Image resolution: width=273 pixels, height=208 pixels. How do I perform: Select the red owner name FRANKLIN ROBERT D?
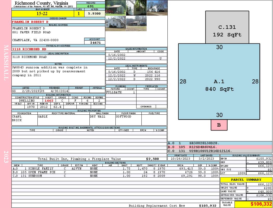pyautogui.click(x=30, y=22)
